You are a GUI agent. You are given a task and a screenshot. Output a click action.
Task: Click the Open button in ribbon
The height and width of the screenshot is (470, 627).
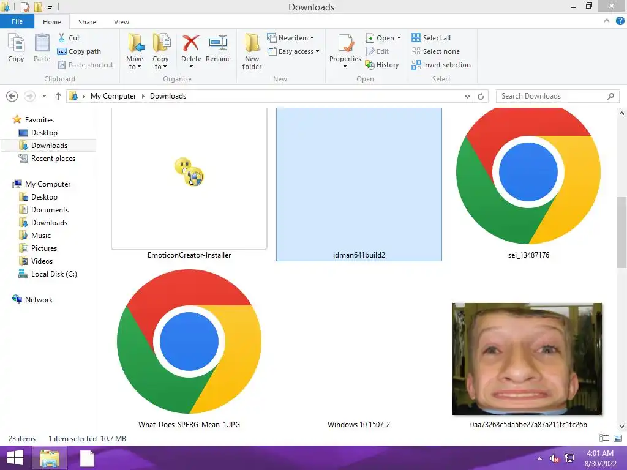380,38
